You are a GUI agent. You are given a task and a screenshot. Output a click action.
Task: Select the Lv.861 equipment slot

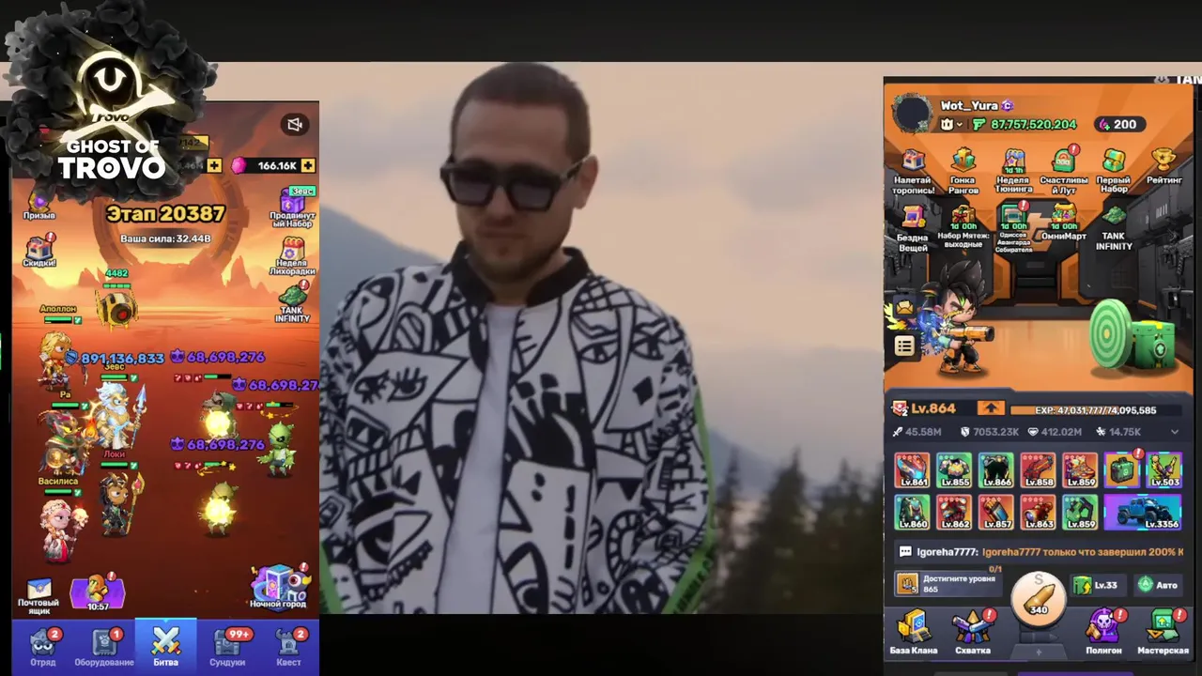click(x=912, y=470)
